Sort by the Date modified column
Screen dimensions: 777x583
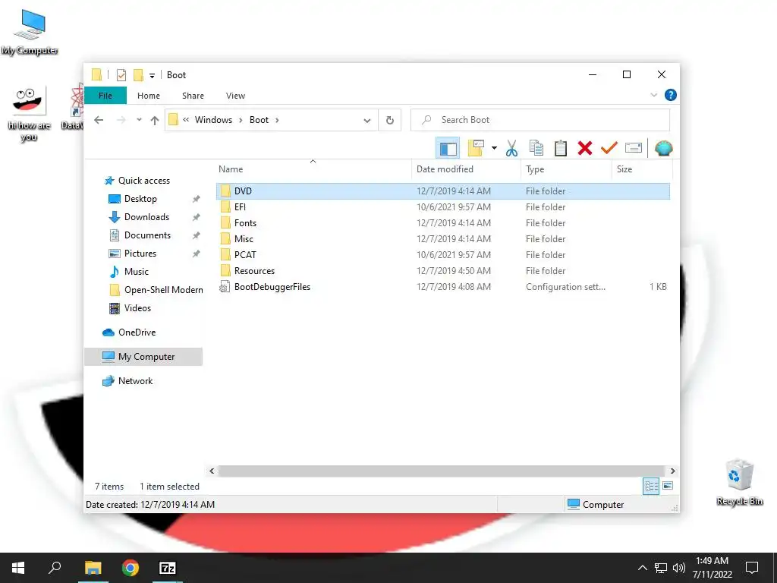click(x=466, y=169)
